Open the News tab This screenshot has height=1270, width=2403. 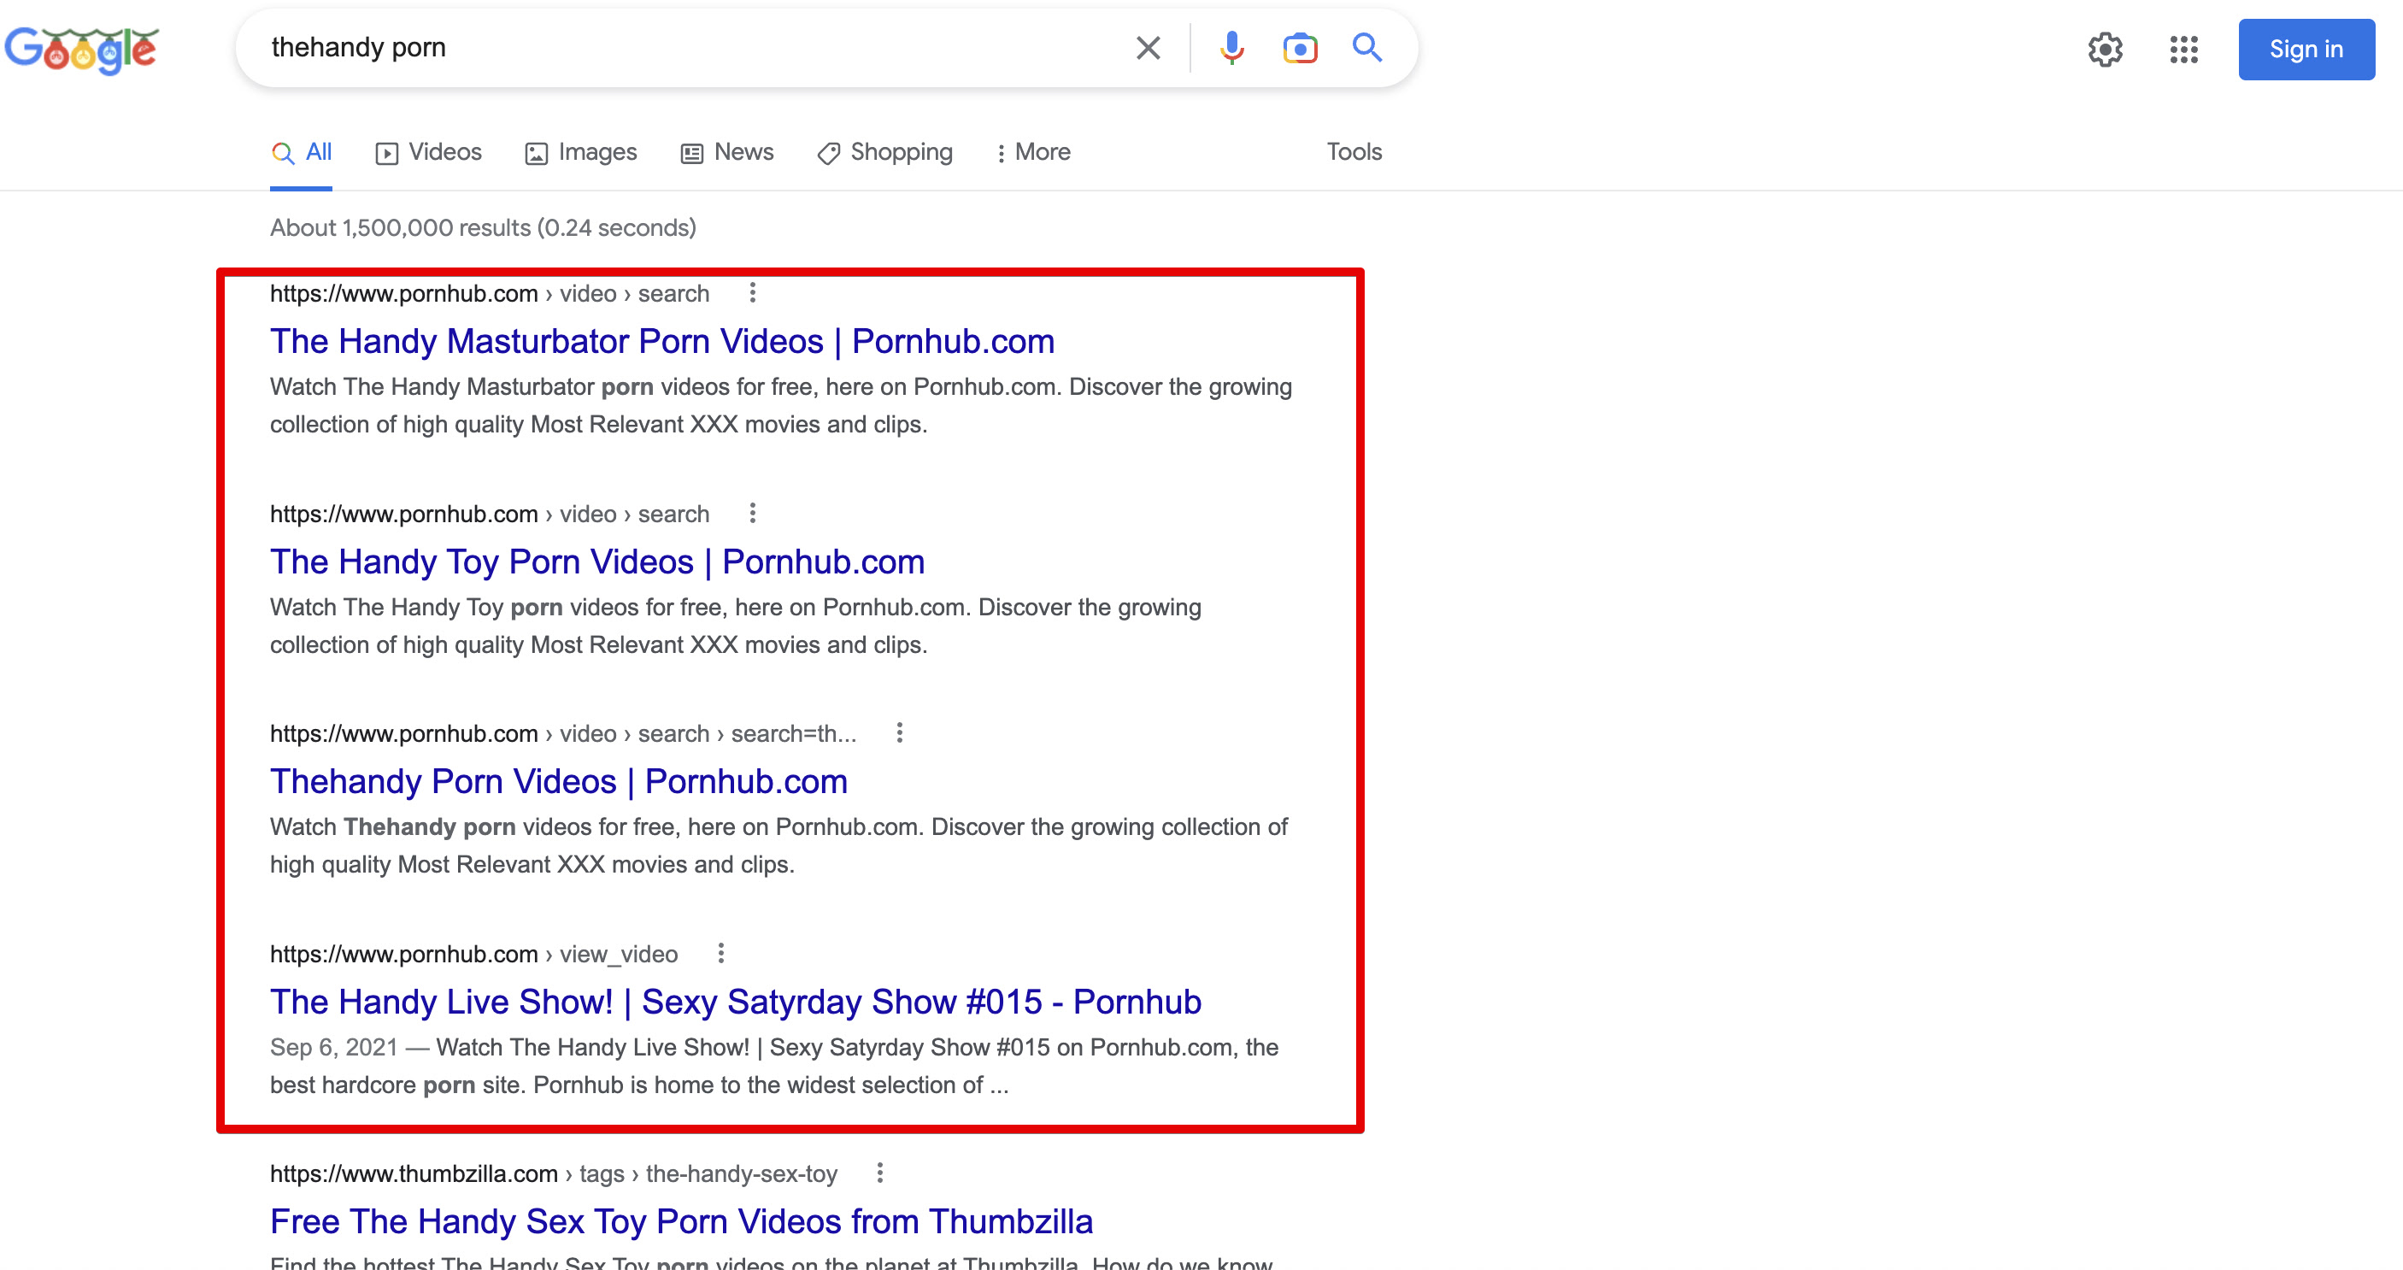pyautogui.click(x=743, y=153)
